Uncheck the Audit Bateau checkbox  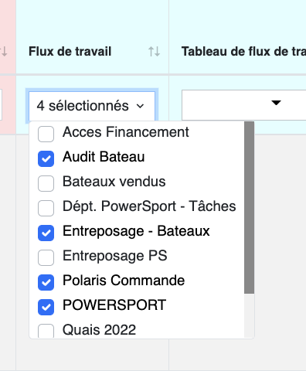pos(46,158)
